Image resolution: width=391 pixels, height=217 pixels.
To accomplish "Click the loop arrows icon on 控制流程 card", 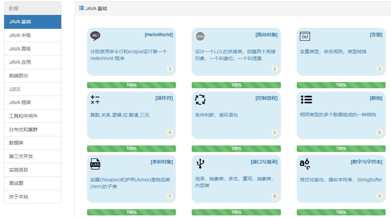I will [x=200, y=100].
